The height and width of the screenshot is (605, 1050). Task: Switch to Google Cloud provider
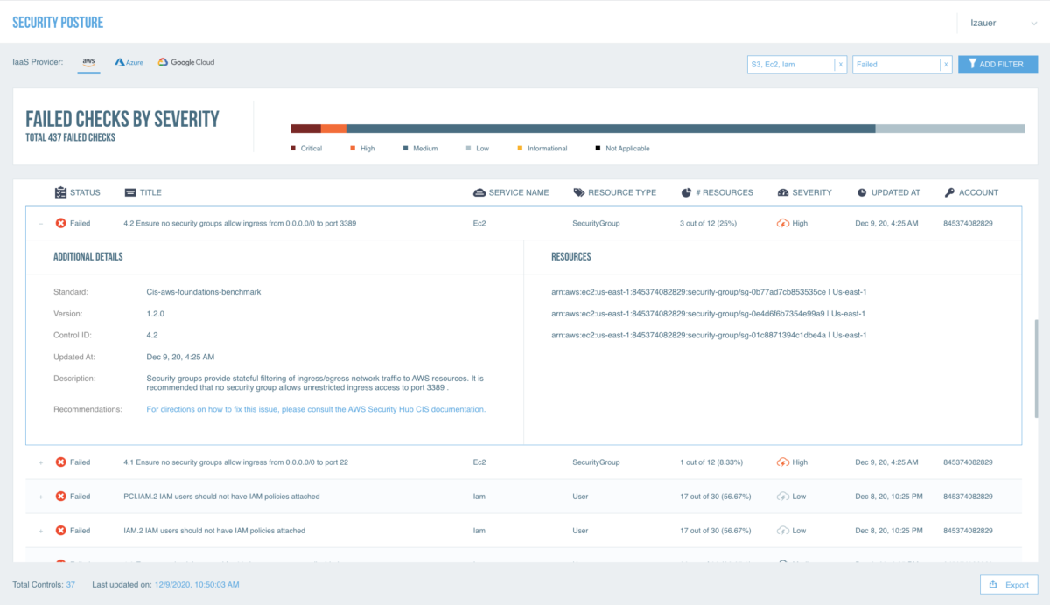pos(186,63)
